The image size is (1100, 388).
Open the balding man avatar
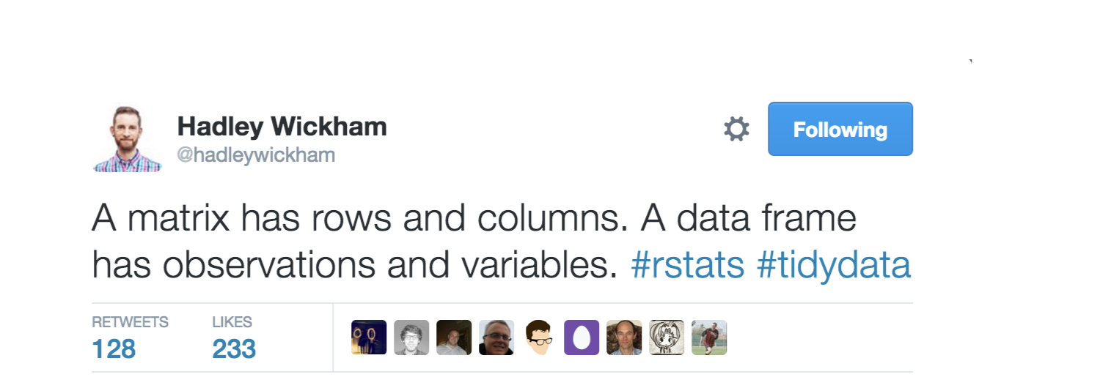624,337
